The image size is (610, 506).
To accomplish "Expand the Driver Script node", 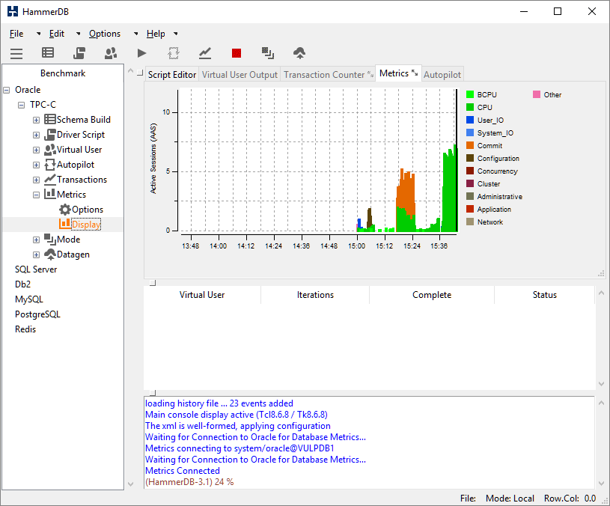I will (36, 135).
